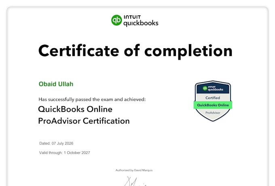Click the recipient name 'Obaid Ullah'
Viewport: 275px width, 186px height.
(x=56, y=84)
